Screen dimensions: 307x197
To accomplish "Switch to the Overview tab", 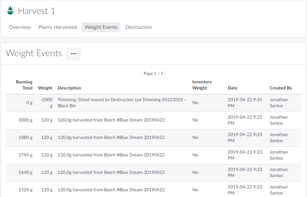I will click(20, 27).
